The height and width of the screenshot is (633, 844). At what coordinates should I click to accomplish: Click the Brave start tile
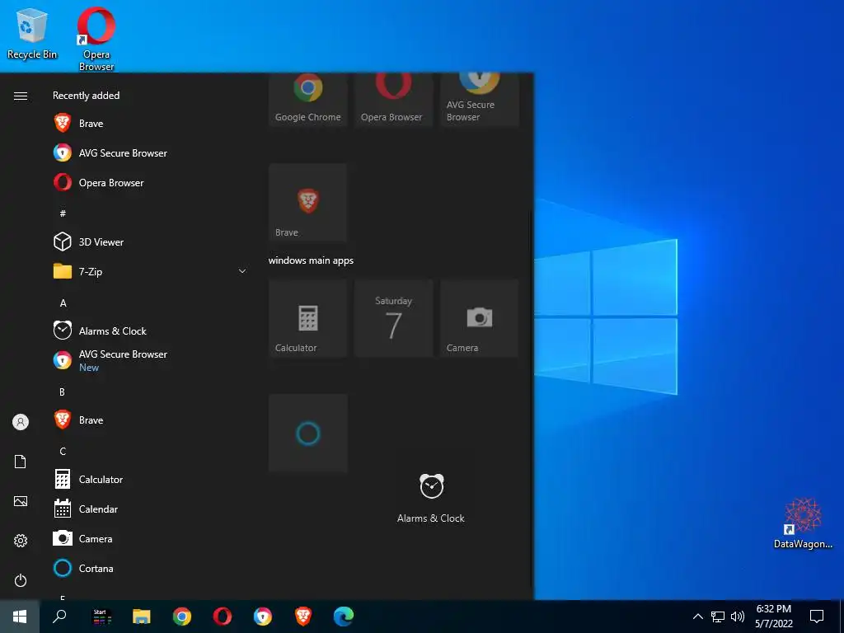tap(308, 203)
